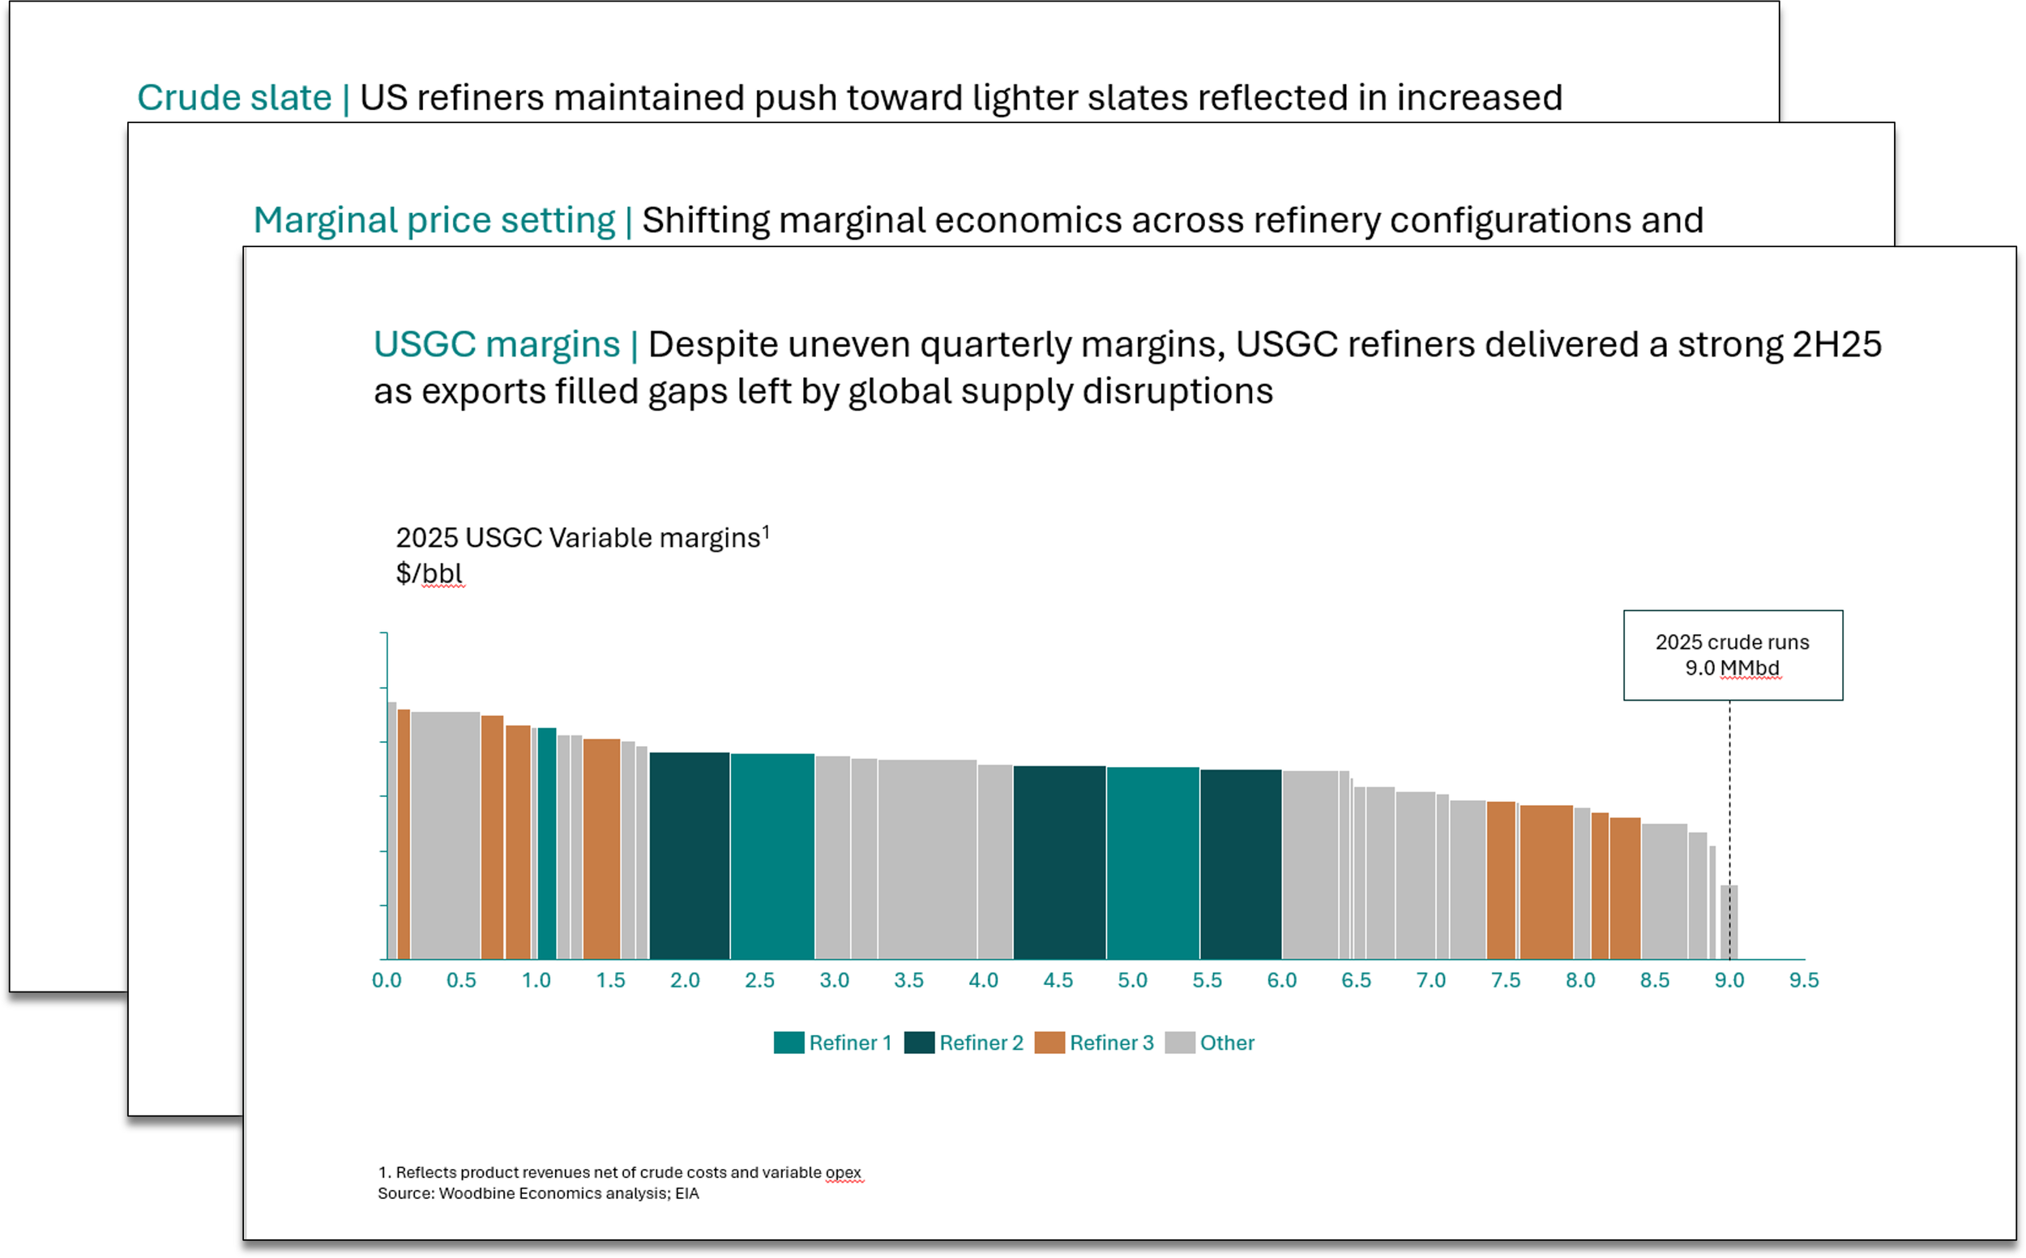Click the '2.5' x-axis label

(760, 981)
